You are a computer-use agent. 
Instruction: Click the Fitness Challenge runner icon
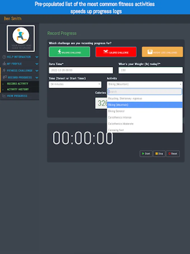(x=4, y=71)
